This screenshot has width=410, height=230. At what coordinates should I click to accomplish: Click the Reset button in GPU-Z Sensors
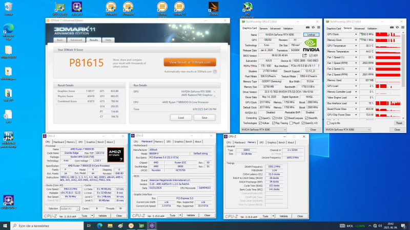tap(399, 123)
